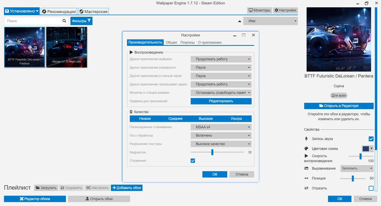Minimize the Settings dialog window

(x=234, y=35)
